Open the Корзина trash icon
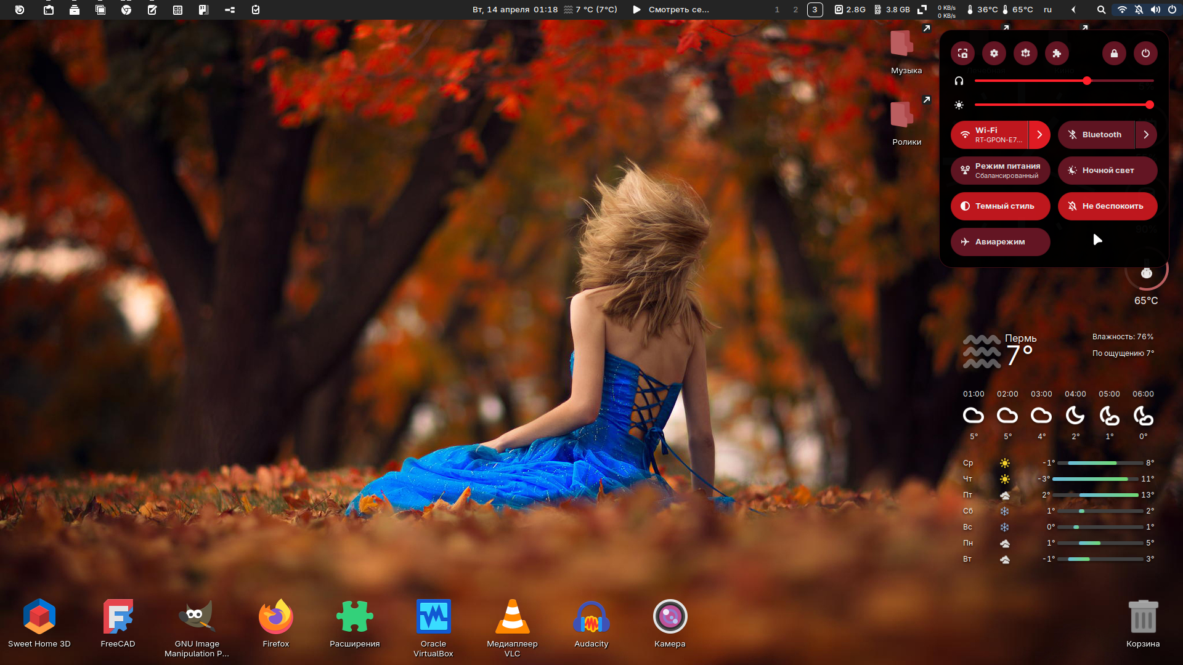Screen dimensions: 1183x665 (1143, 618)
